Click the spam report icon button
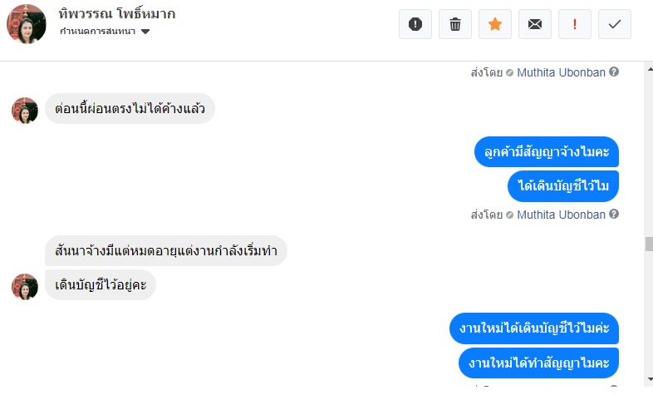Screen dimensions: 653x395 (415, 24)
